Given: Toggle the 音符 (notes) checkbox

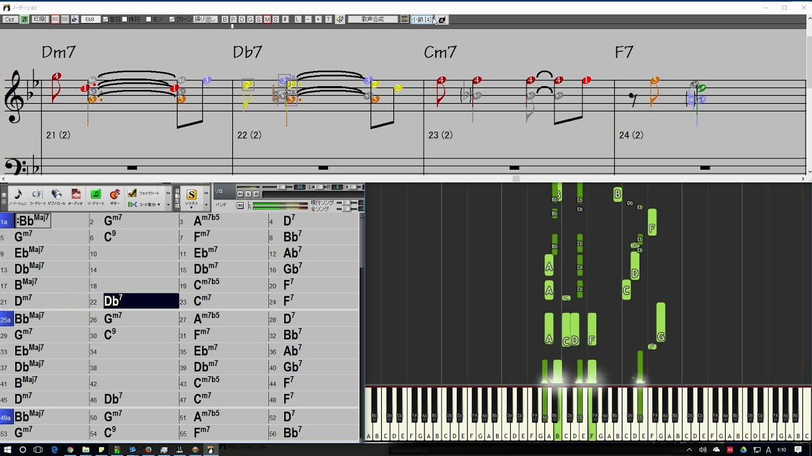Looking at the screenshot, I should 105,20.
